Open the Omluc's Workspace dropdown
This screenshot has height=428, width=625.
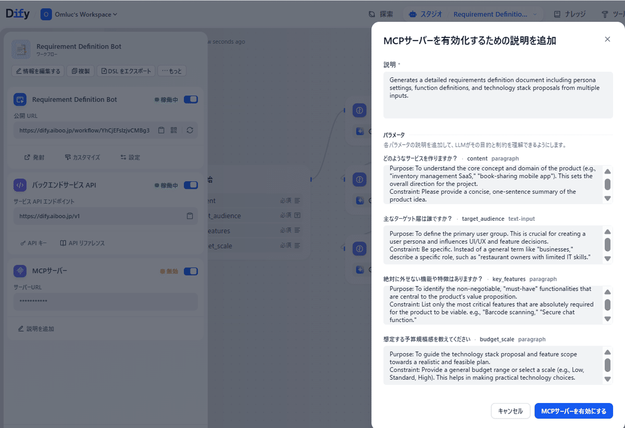[79, 14]
